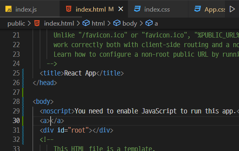The width and height of the screenshot is (239, 151).
Task: Click the "root" id value
Action: click(78, 130)
